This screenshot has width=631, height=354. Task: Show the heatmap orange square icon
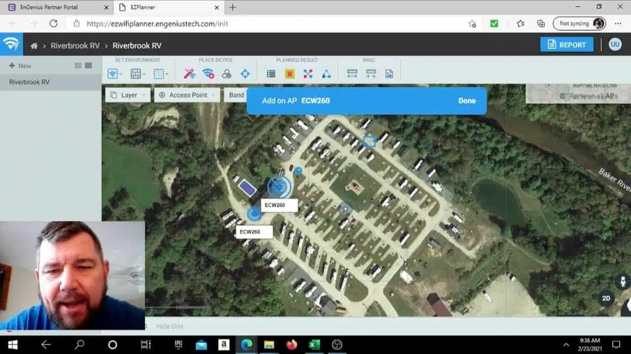289,74
